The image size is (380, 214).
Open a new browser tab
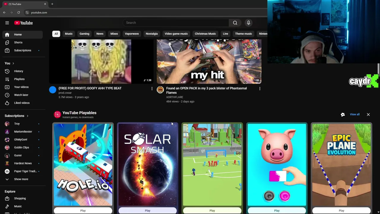point(52,4)
